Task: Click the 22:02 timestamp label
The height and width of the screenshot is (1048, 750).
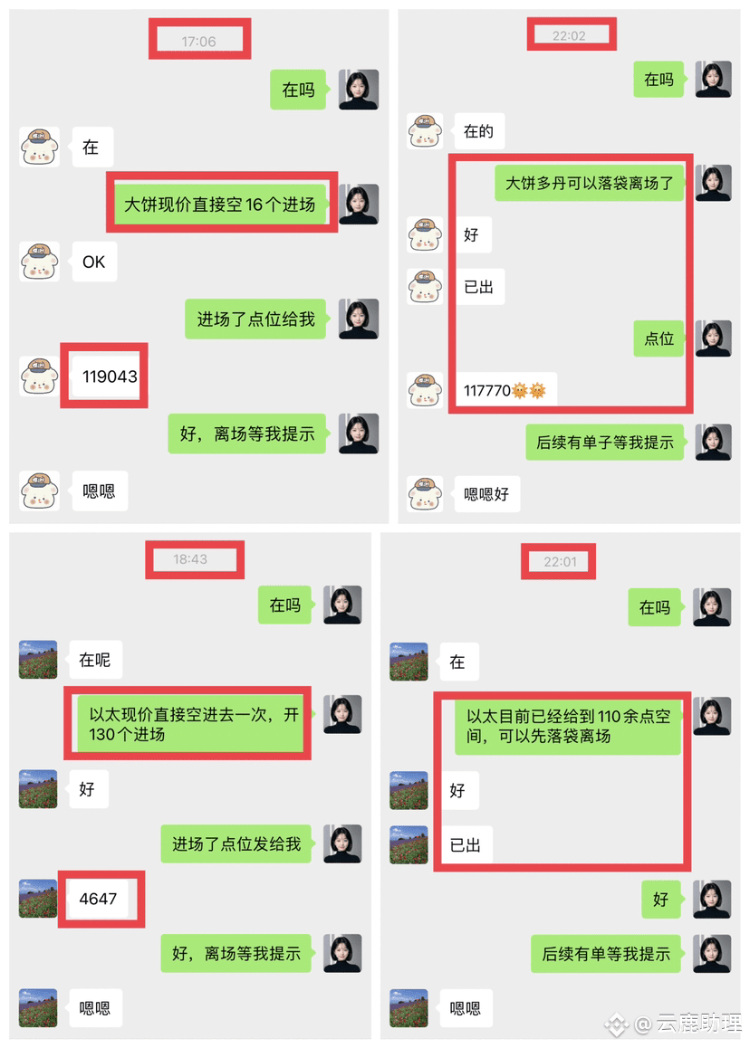Action: tap(569, 36)
